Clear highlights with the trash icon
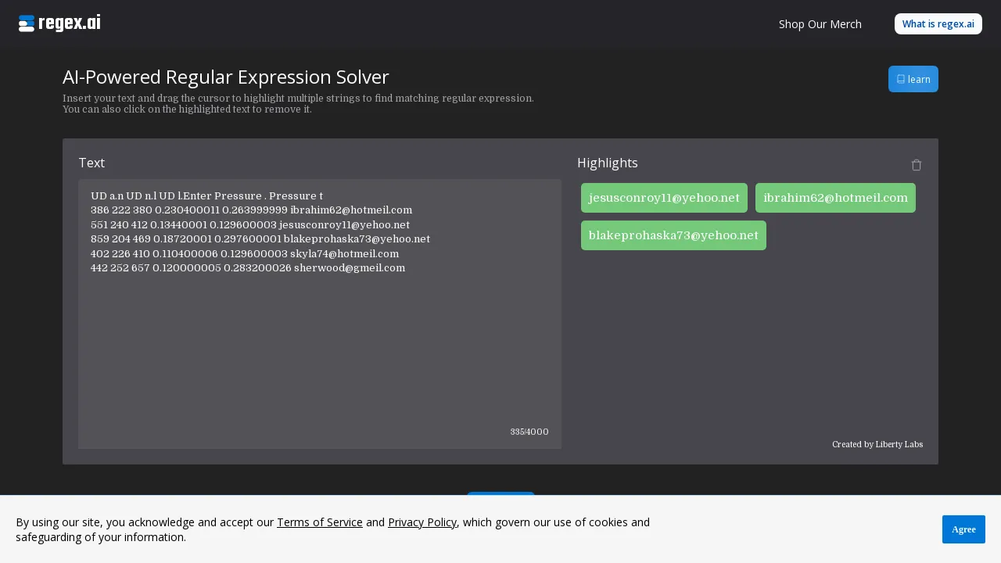 (x=917, y=165)
